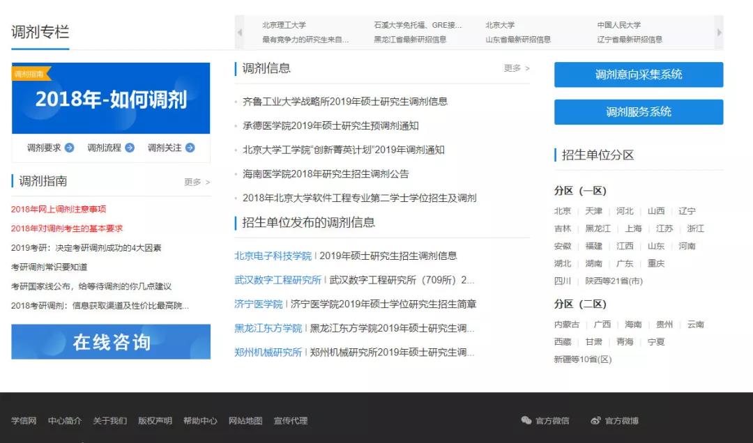Select 内蒙古 in the 二区 region list
The width and height of the screenshot is (753, 443).
pyautogui.click(x=566, y=325)
